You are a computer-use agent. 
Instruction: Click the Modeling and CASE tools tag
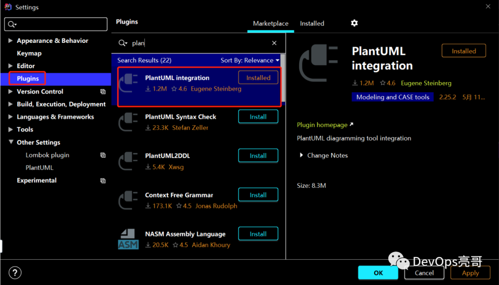click(x=393, y=97)
